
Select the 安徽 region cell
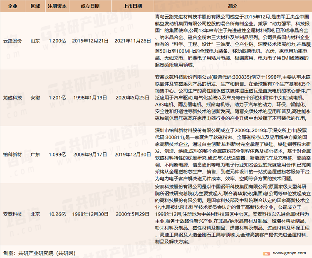click(35, 98)
